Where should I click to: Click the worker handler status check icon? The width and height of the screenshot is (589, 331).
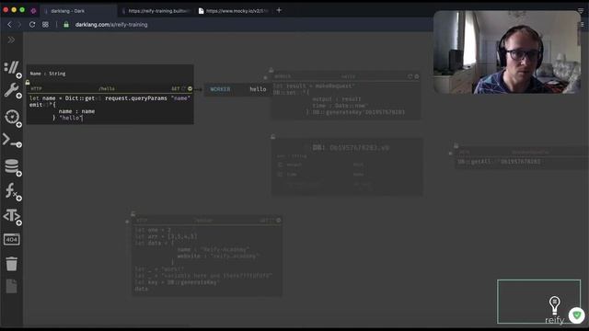[417, 76]
